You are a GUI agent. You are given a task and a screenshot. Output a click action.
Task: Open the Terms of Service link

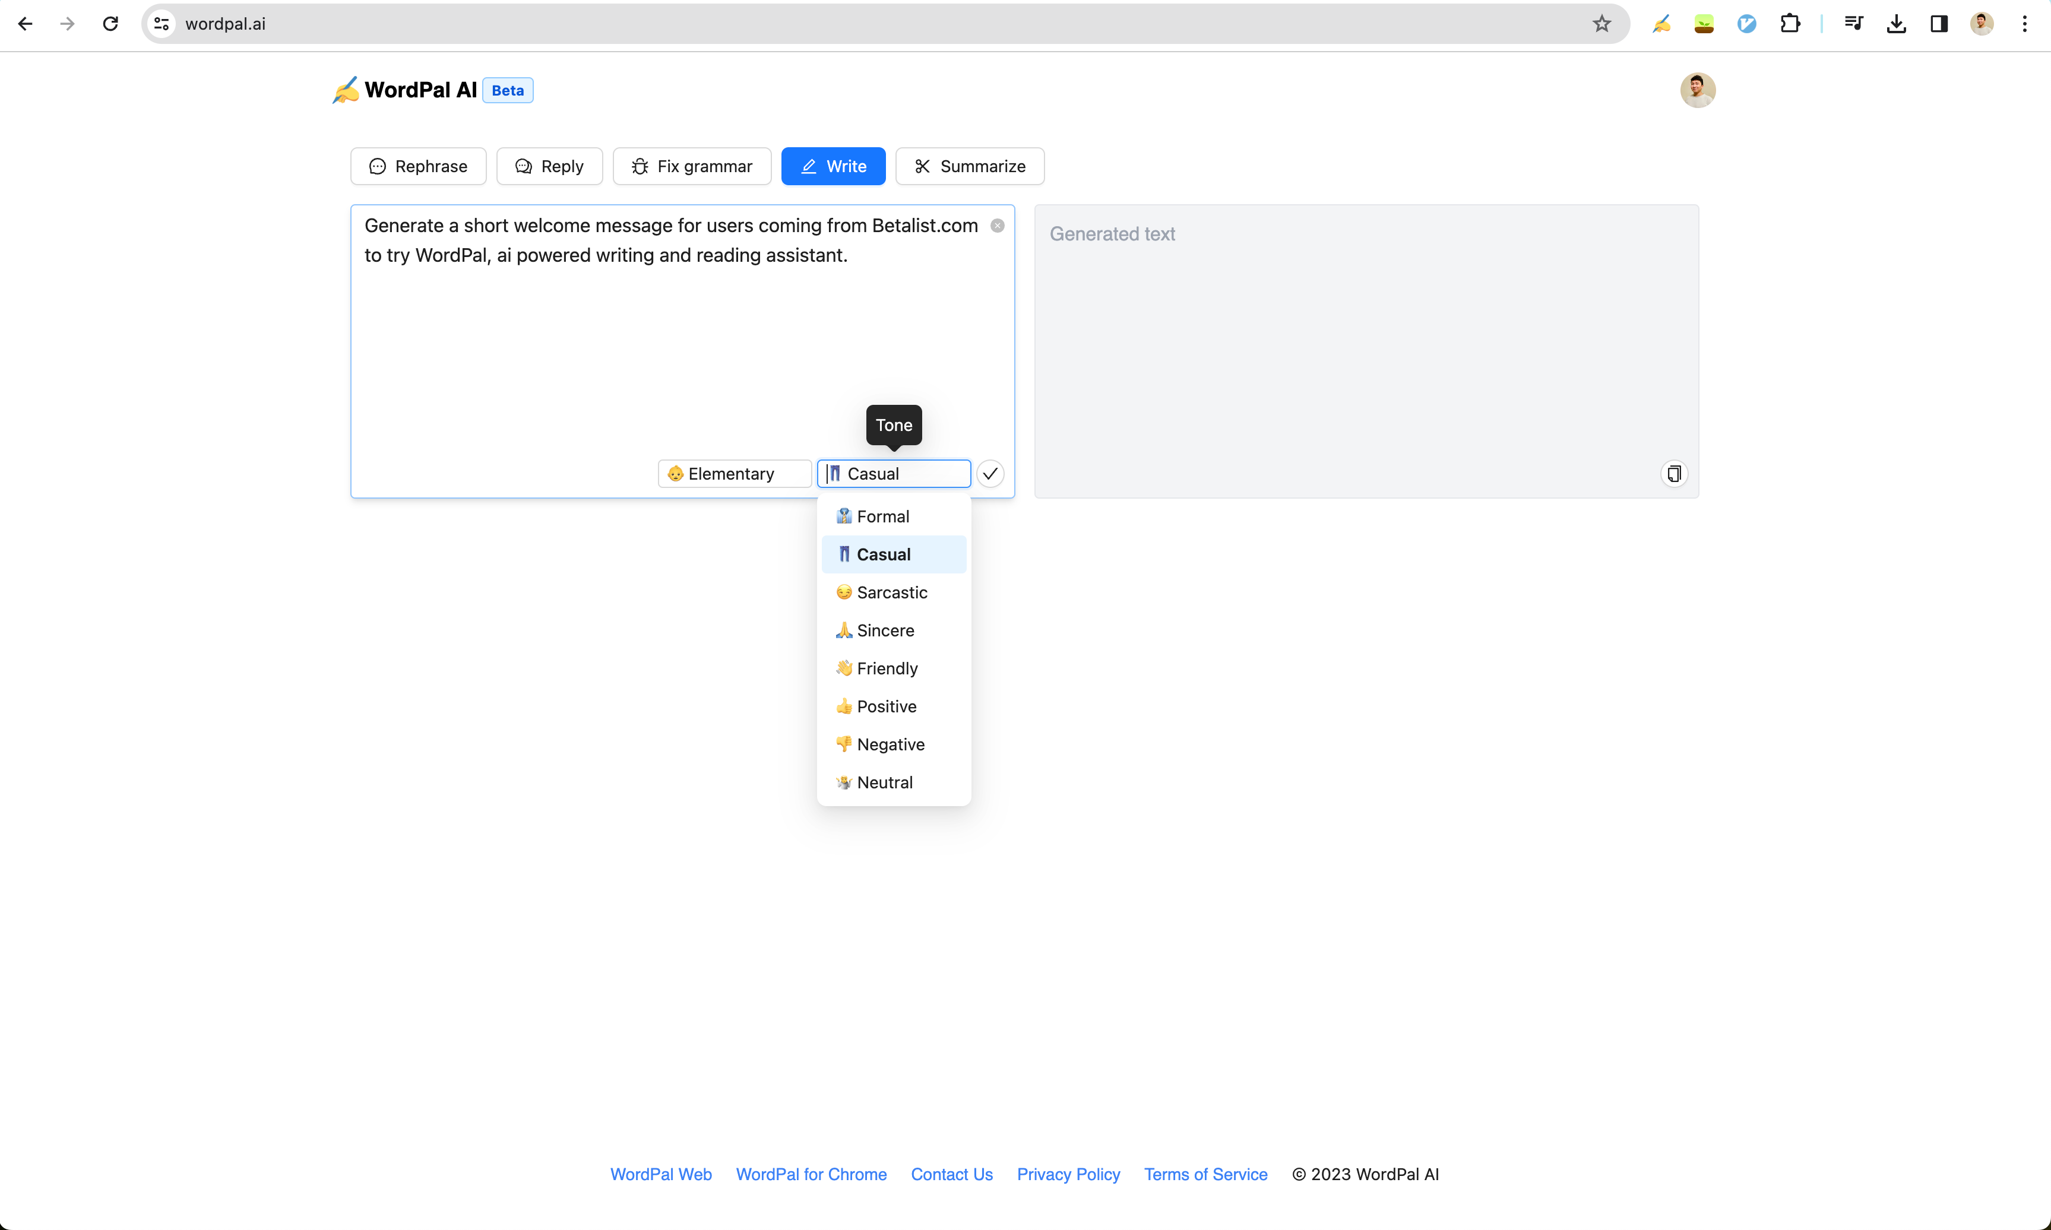click(x=1205, y=1174)
